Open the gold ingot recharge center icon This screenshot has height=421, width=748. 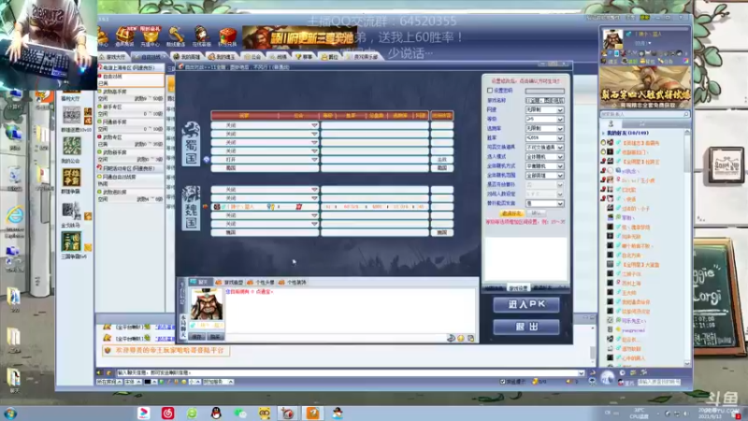coord(151,36)
